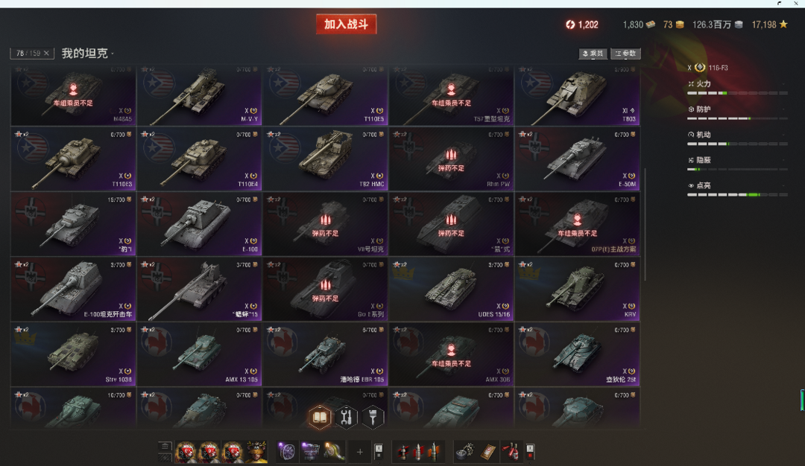805x466 pixels.
Task: Toggle crew layout switch left of portraits
Action: pos(165,452)
